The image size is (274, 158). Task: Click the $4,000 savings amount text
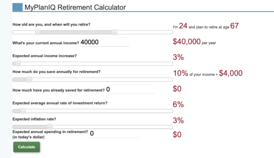pyautogui.click(x=231, y=73)
